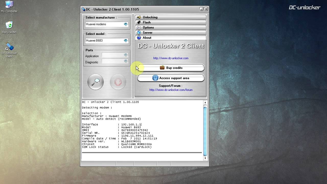
Task: Click Hardware ver. value WL1B683M001
Action: pyautogui.click(x=131, y=142)
